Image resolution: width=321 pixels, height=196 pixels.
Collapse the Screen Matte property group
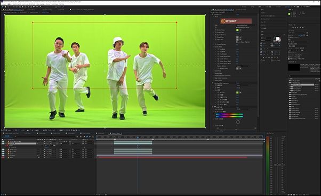213,47
